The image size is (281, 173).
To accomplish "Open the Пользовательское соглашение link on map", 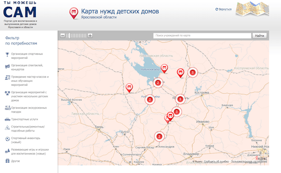I will pyautogui.click(x=249, y=161).
